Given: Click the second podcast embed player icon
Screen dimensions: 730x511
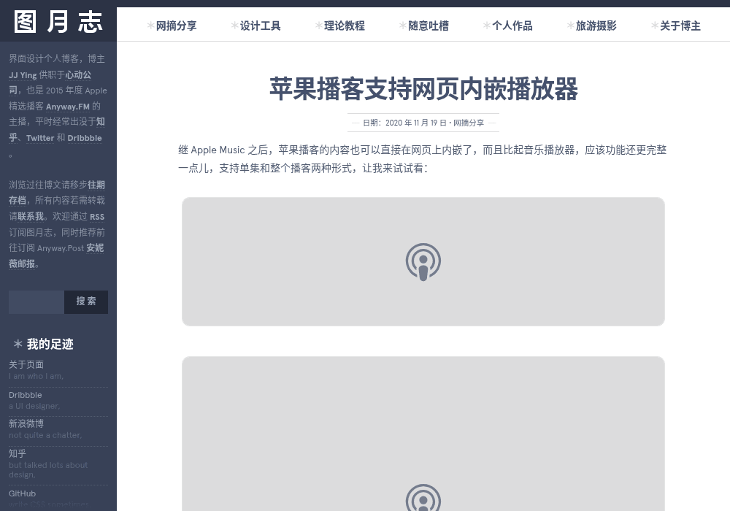Looking at the screenshot, I should pos(423,498).
